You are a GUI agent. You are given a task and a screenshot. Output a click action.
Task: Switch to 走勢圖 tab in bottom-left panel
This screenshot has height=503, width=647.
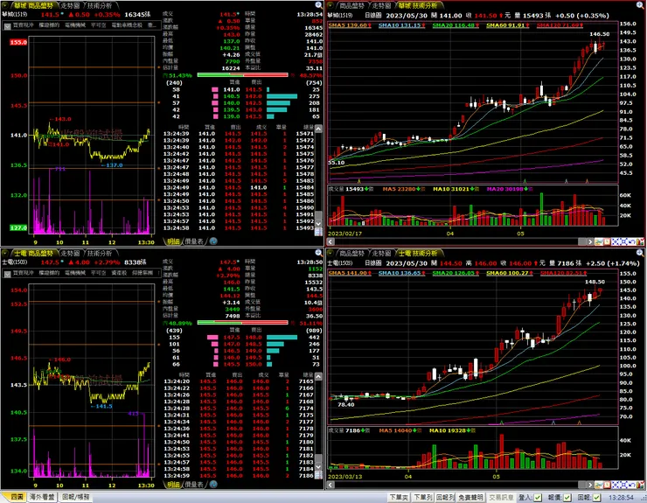70,253
